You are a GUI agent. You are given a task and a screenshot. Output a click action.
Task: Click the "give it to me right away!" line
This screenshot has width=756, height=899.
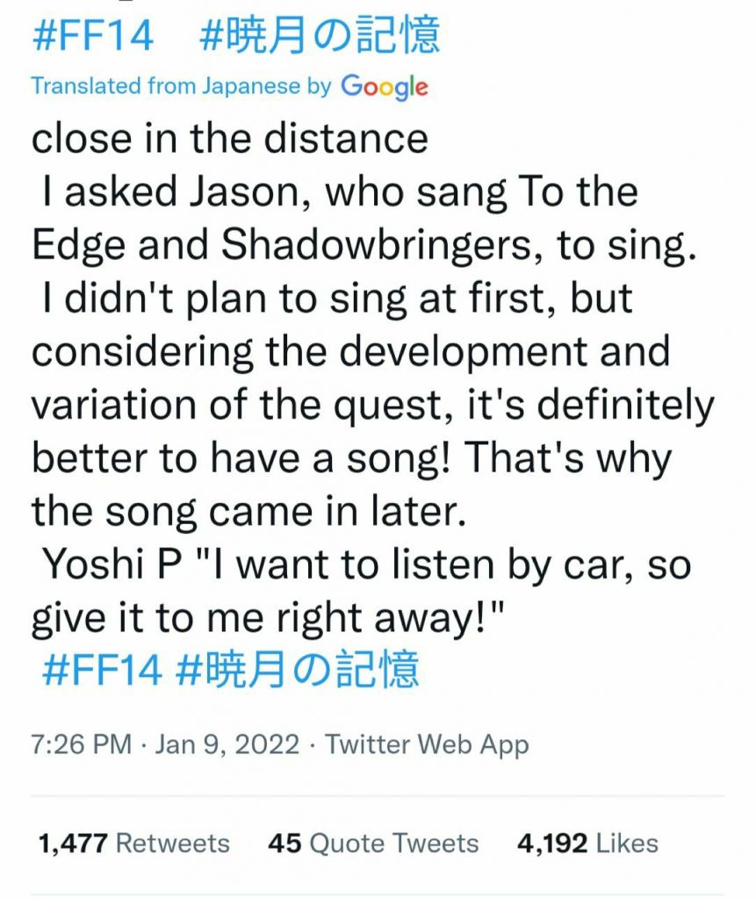click(271, 620)
